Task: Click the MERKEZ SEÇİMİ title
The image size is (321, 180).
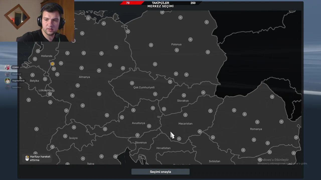Action: click(x=160, y=6)
